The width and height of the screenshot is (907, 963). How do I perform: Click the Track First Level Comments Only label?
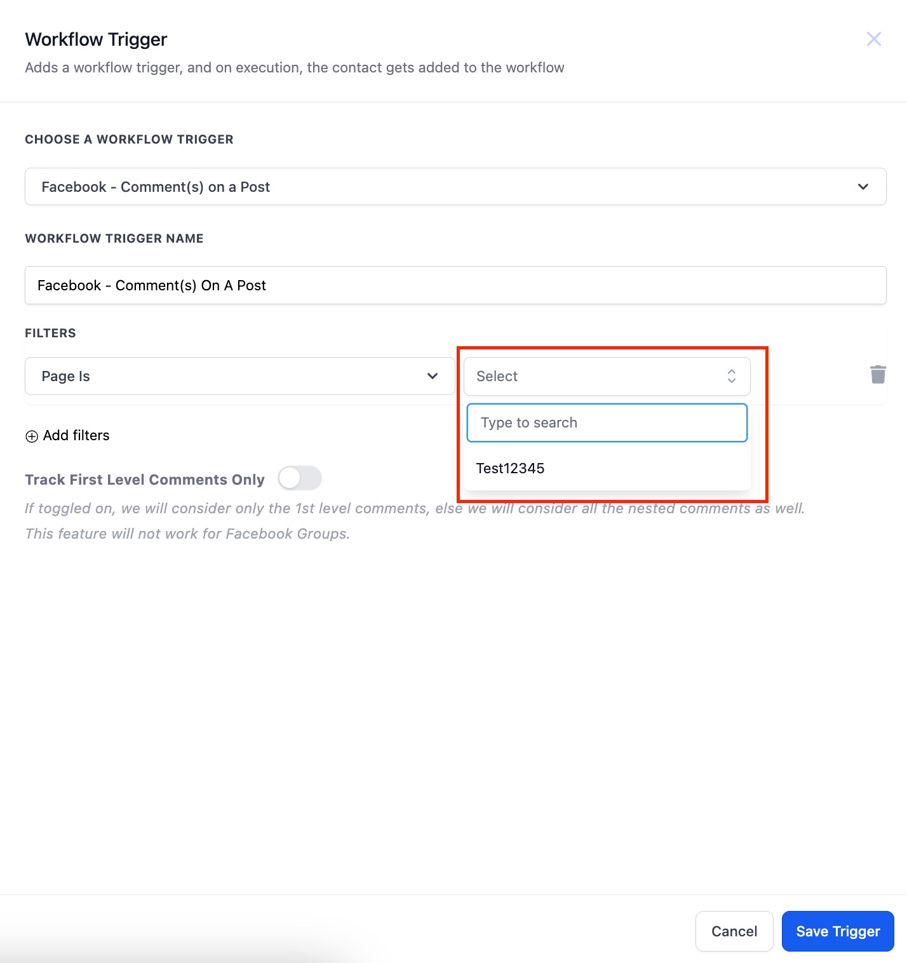click(x=145, y=480)
